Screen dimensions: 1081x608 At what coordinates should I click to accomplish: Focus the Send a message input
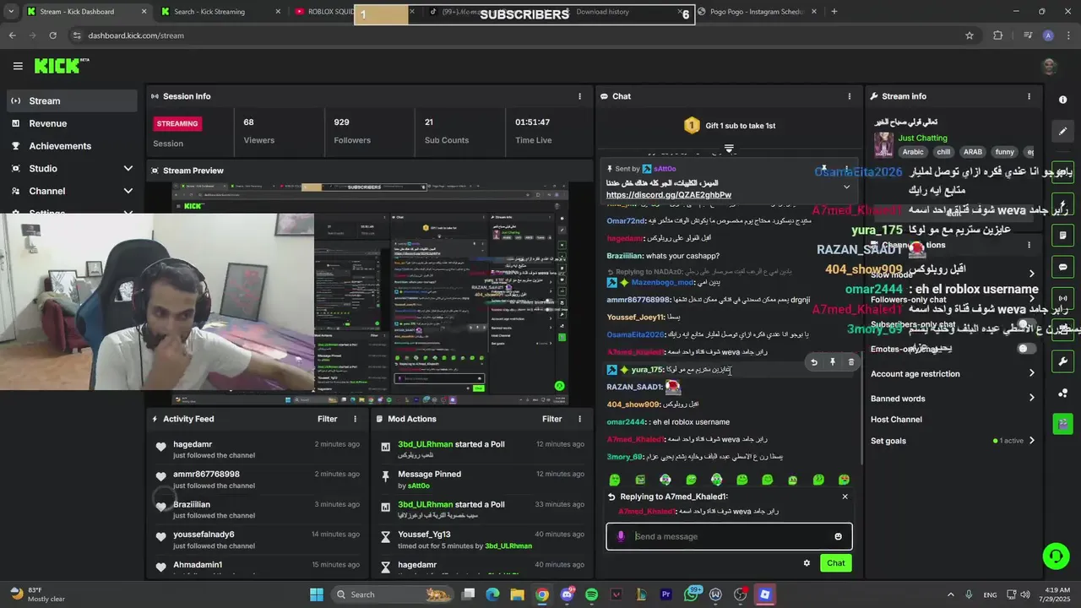(x=729, y=536)
